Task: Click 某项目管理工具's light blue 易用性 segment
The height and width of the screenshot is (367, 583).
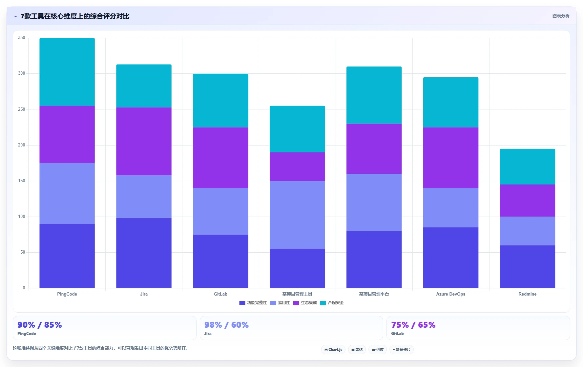Action: coord(298,215)
